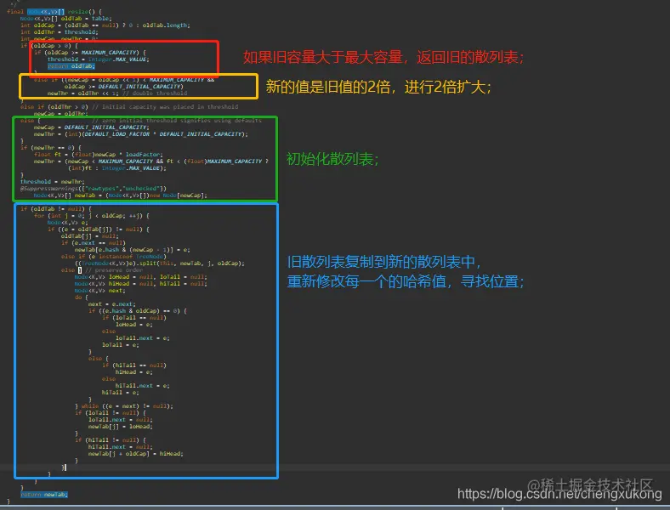Image resolution: width=670 pixels, height=510 pixels.
Task: Click the line calling ".split(this, newTab, j, oldCap);"
Action: point(160,263)
